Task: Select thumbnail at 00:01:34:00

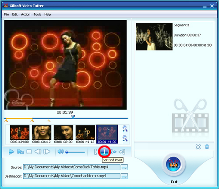Action: (x=20, y=134)
